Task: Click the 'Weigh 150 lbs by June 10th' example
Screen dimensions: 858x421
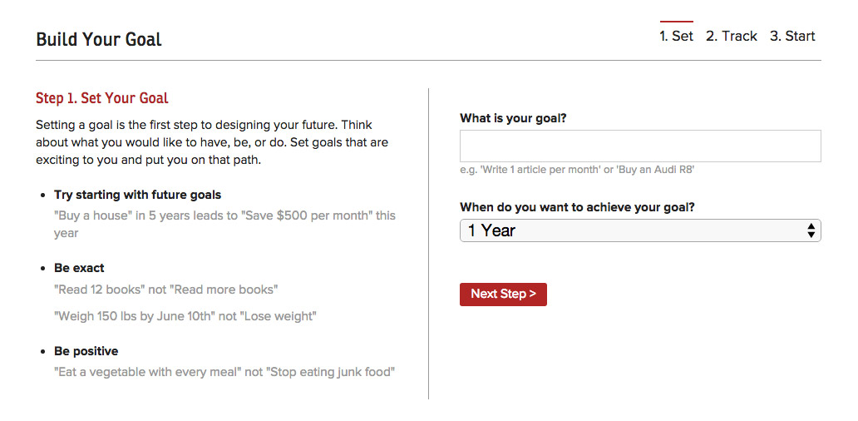Action: pos(185,316)
